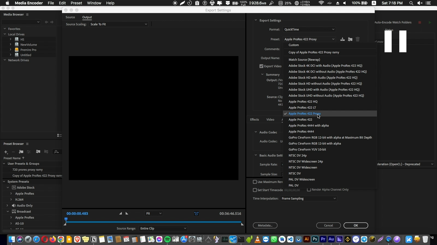
Task: Click the preset search magnifier icon
Action: click(x=56, y=152)
